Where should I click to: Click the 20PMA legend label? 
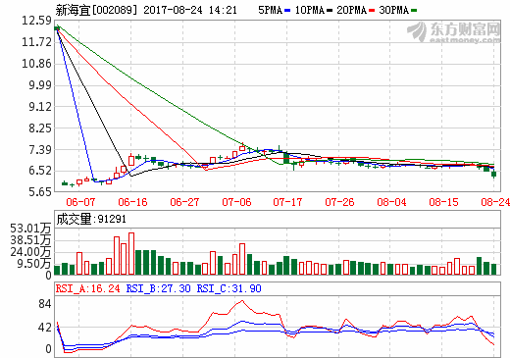click(x=352, y=10)
